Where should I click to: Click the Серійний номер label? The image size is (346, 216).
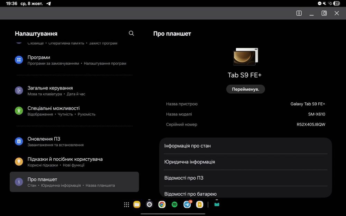pyautogui.click(x=181, y=124)
